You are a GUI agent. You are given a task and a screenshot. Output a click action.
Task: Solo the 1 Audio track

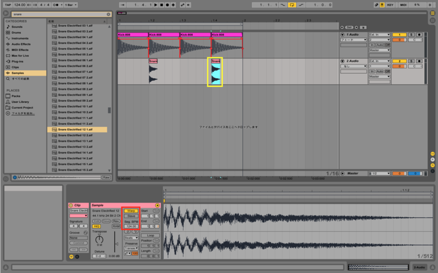[x=411, y=34]
